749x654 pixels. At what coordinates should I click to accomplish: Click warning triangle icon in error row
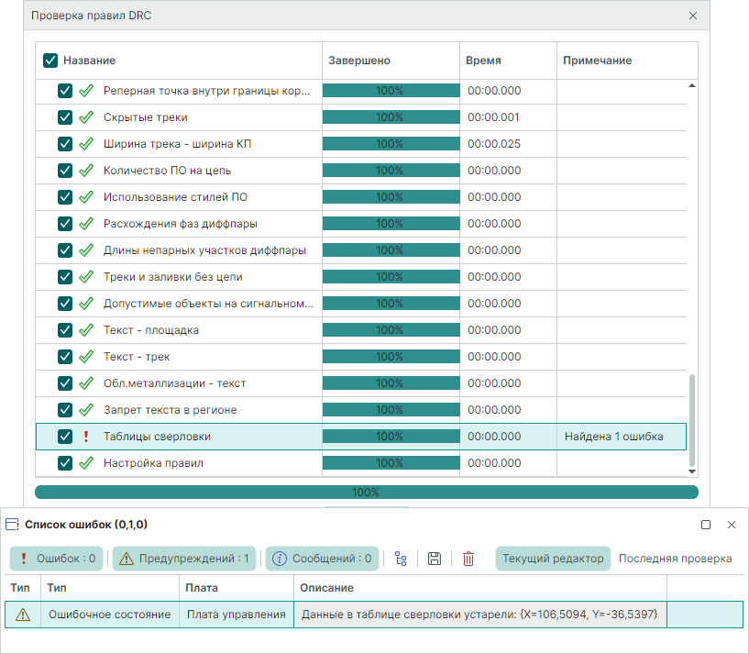tap(23, 615)
